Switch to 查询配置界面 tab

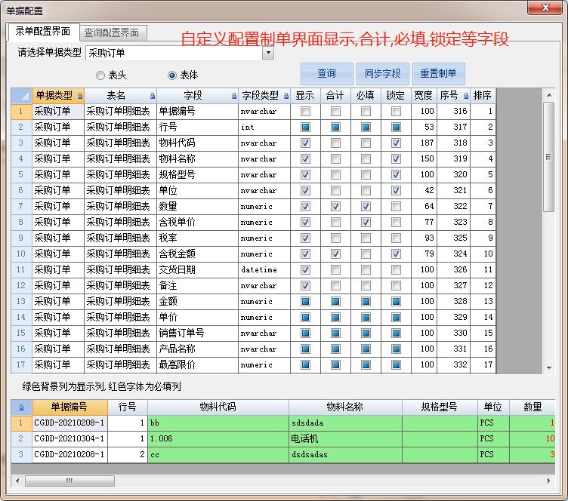pyautogui.click(x=112, y=32)
